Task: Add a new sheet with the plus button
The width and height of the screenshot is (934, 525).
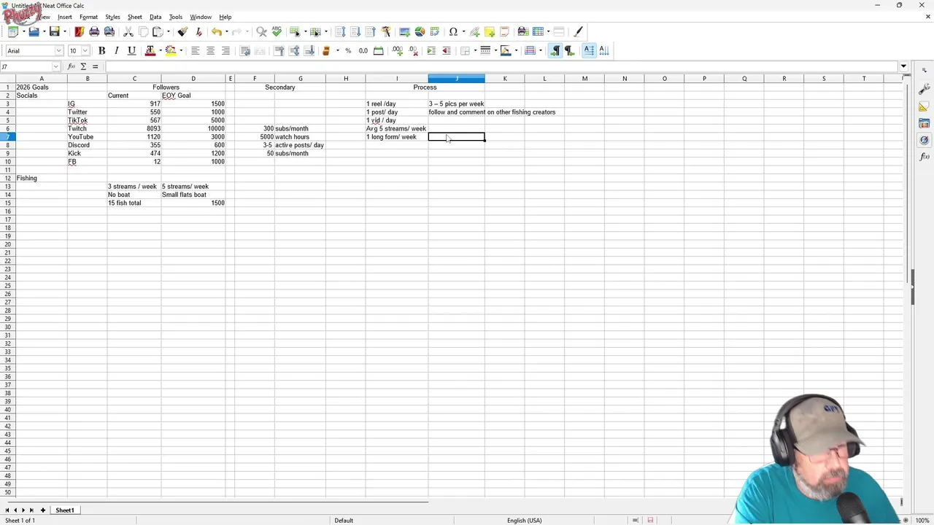Action: pyautogui.click(x=42, y=510)
